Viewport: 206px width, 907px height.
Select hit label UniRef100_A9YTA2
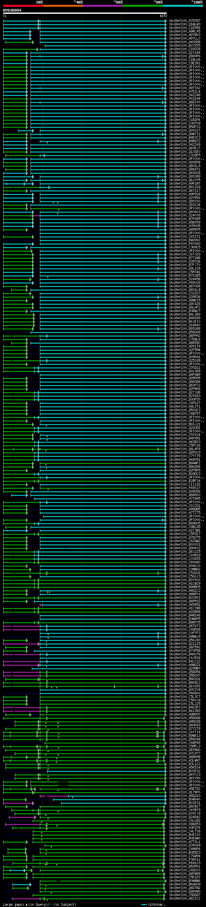(x=185, y=88)
